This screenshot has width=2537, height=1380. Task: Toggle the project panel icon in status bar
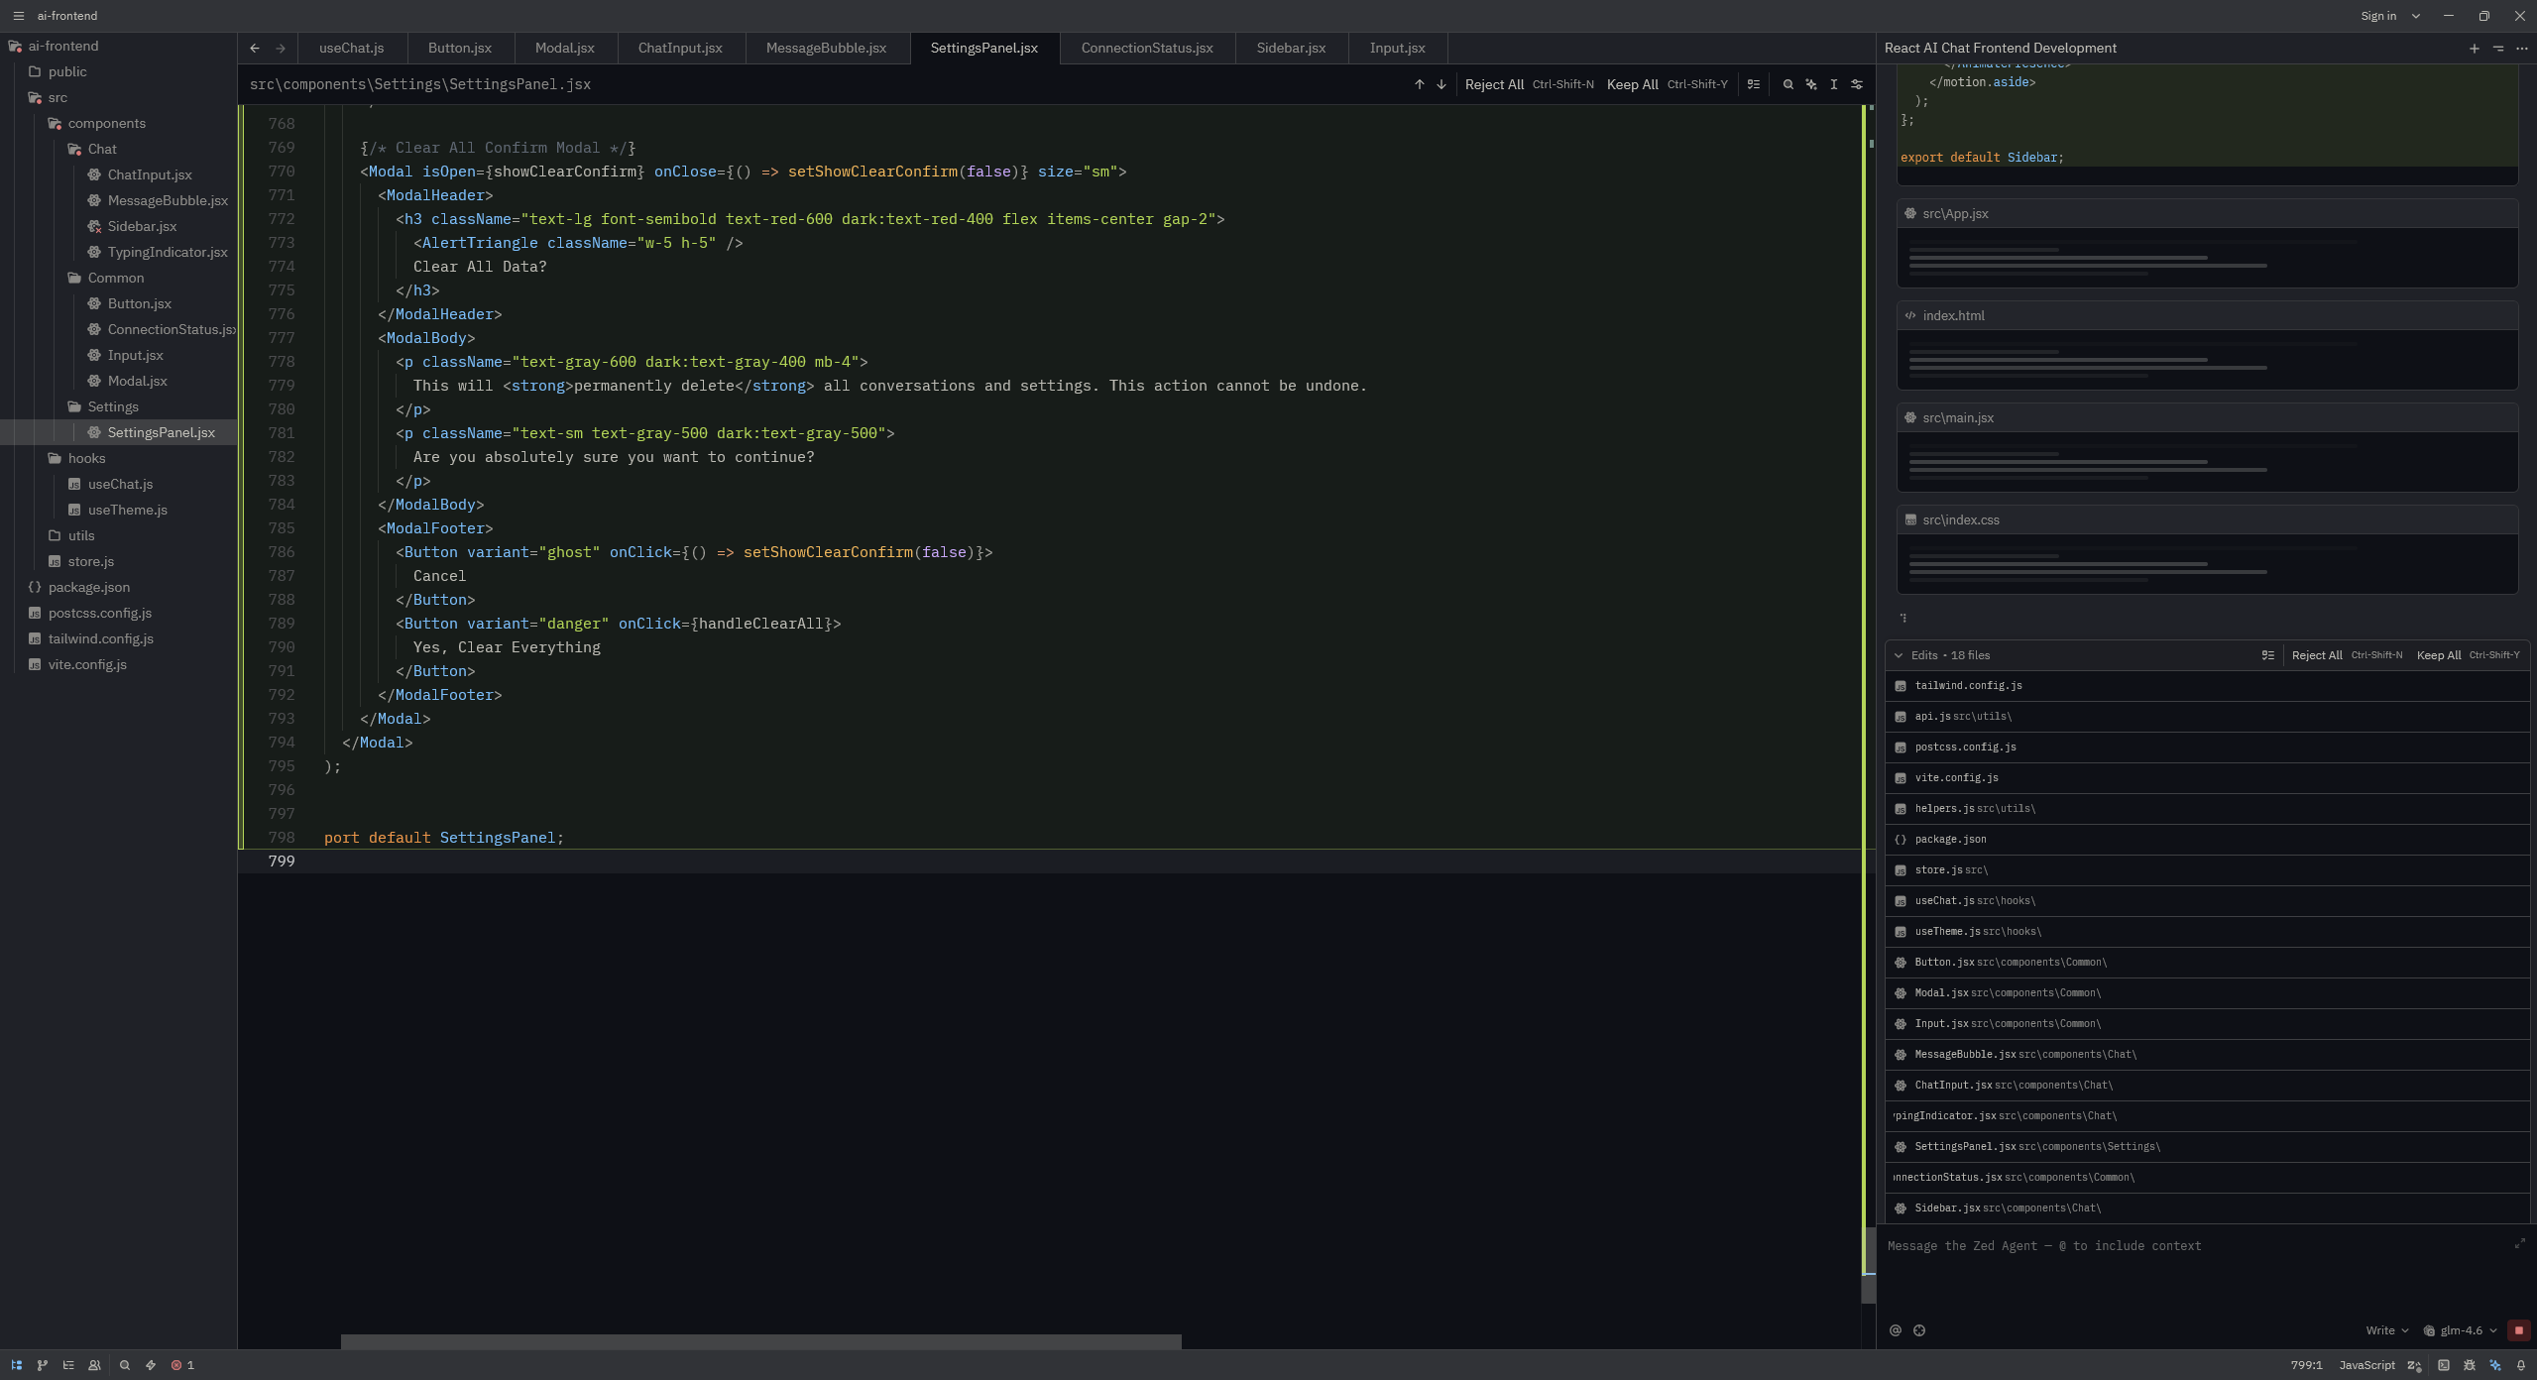[16, 1365]
